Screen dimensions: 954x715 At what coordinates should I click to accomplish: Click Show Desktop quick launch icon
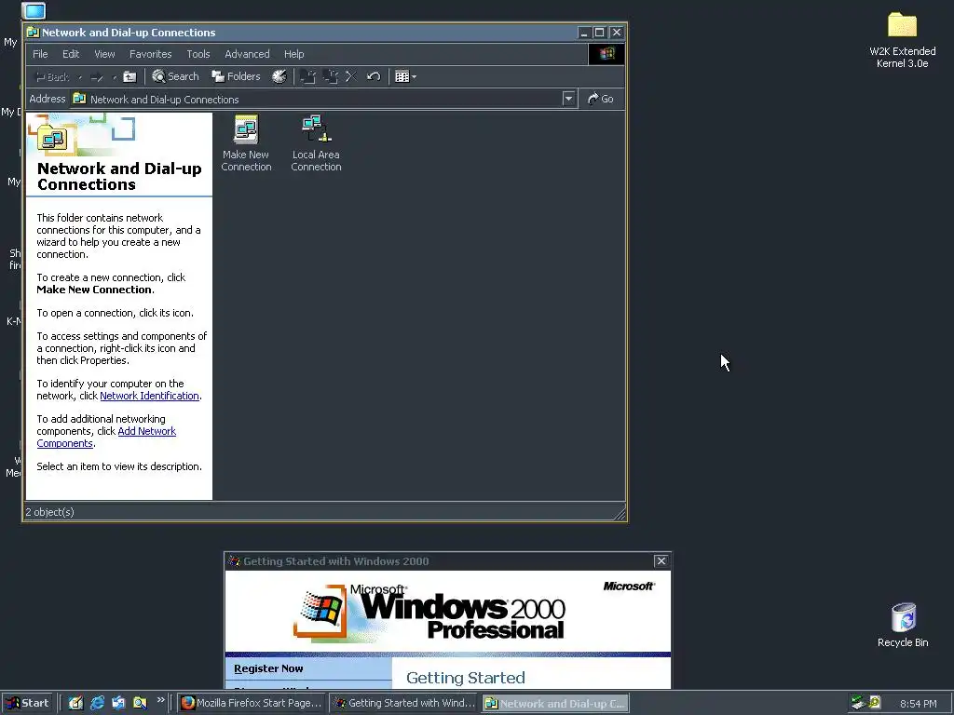[x=75, y=703]
